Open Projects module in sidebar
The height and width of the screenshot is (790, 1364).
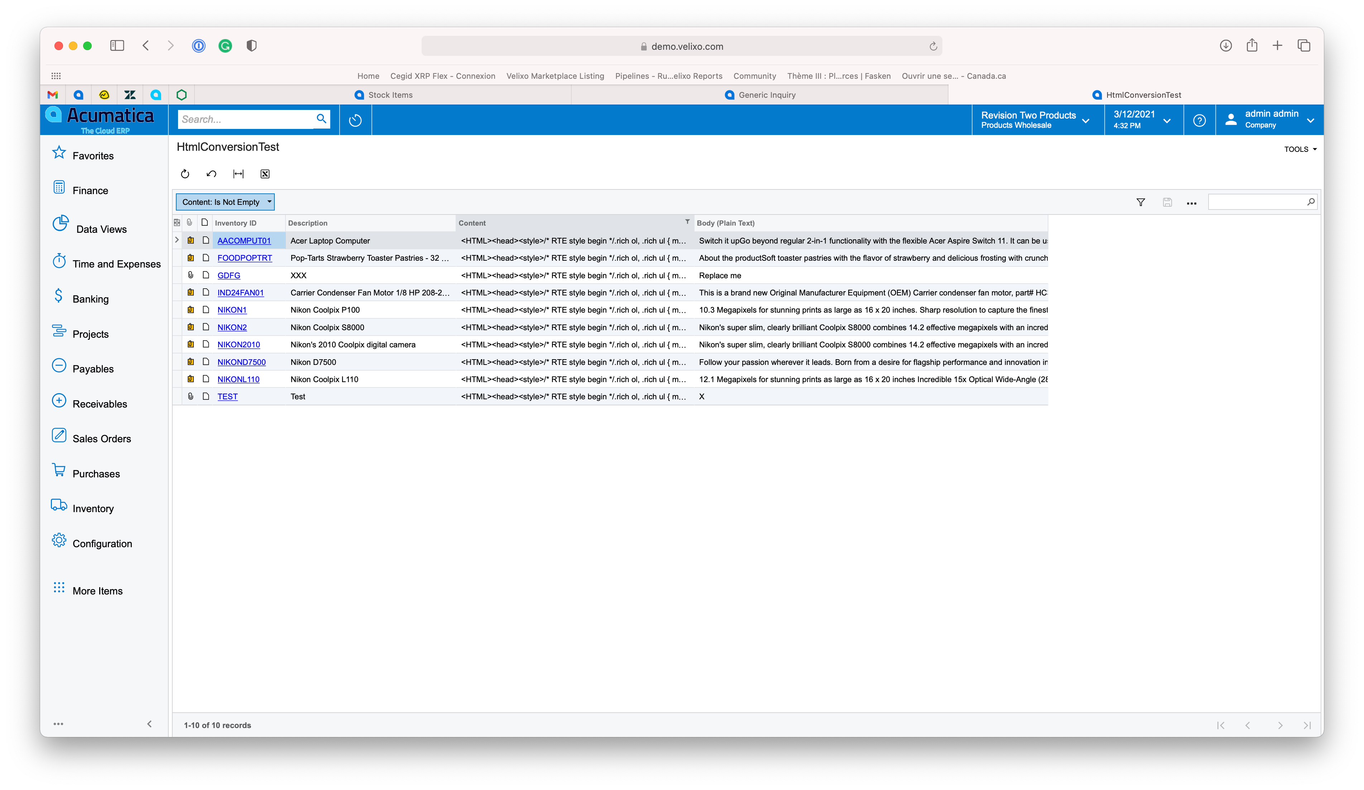point(90,334)
